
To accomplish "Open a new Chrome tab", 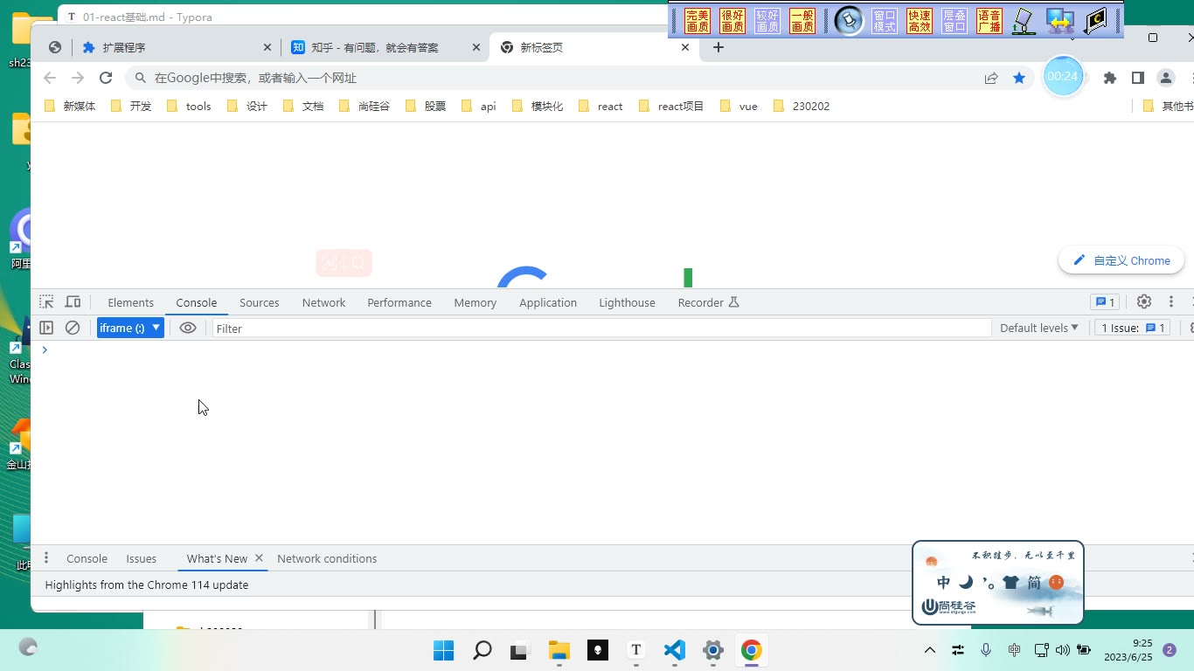I will tap(718, 47).
